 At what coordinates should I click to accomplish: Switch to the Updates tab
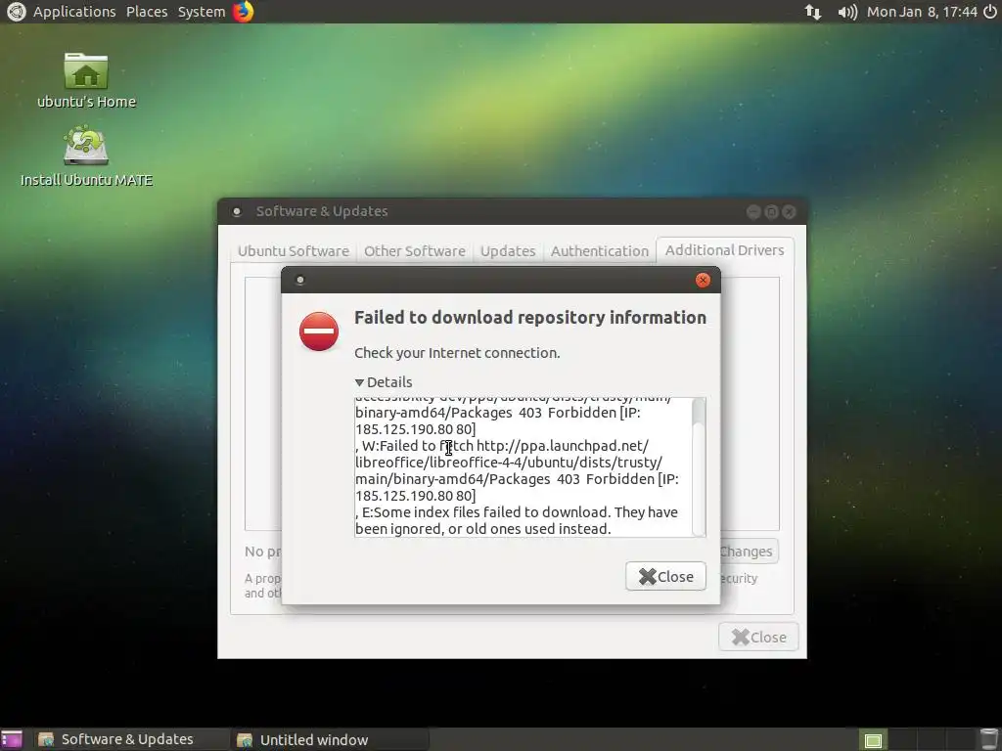pyautogui.click(x=508, y=251)
